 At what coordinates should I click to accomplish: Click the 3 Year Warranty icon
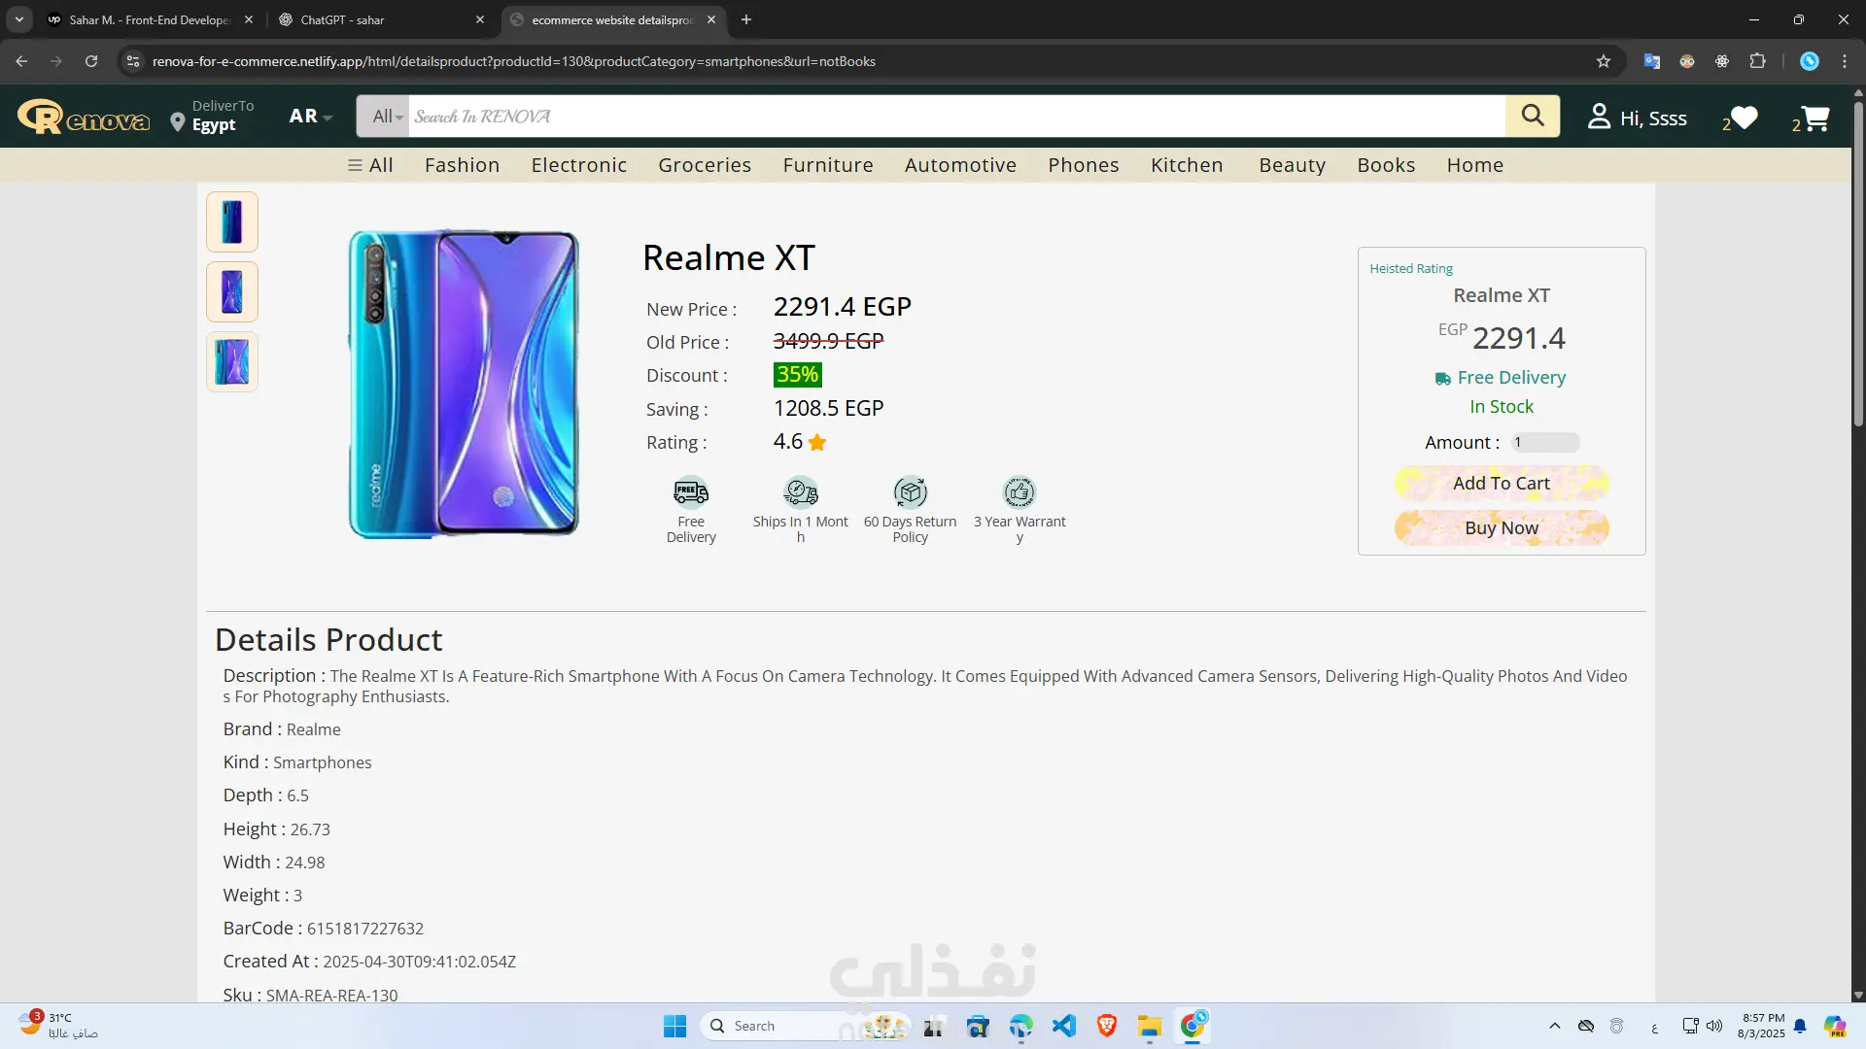point(1019,492)
